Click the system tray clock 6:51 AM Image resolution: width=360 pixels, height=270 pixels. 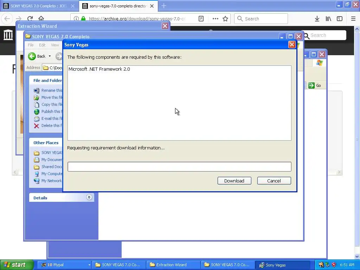(347, 265)
